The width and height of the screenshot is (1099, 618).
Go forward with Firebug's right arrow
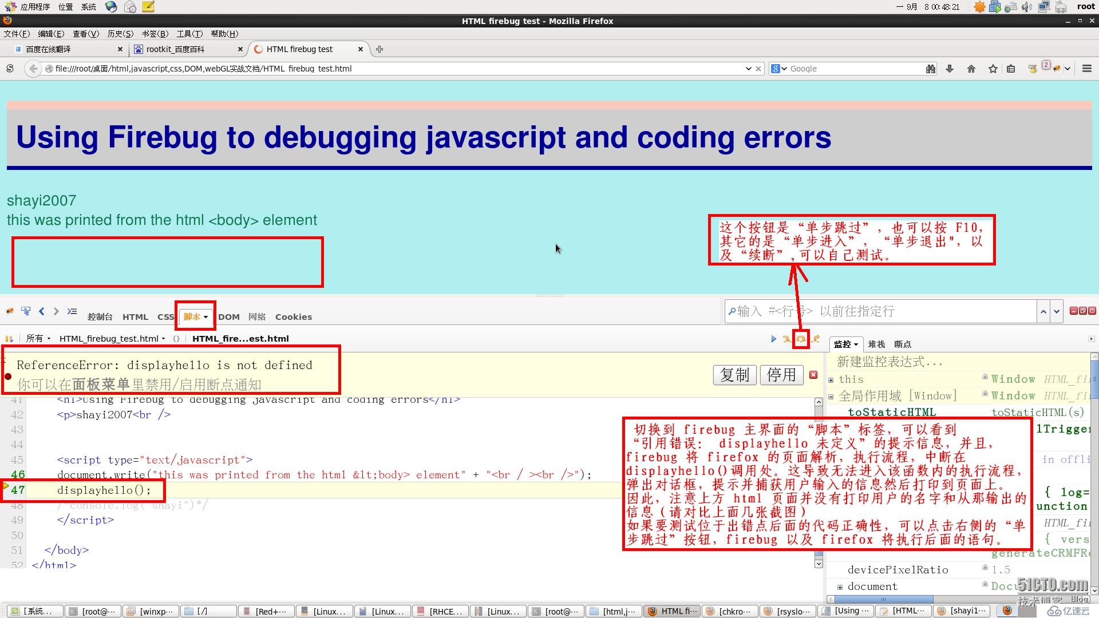(x=56, y=311)
